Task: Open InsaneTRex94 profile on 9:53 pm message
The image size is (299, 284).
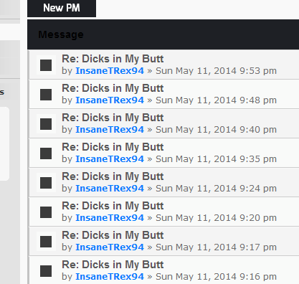Action: (110, 71)
